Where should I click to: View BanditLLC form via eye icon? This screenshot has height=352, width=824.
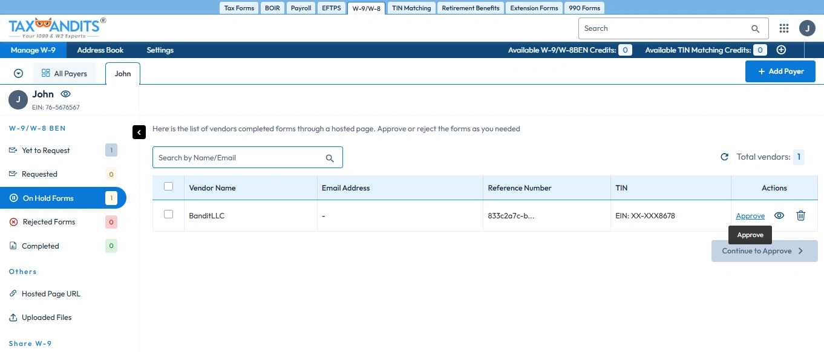779,216
